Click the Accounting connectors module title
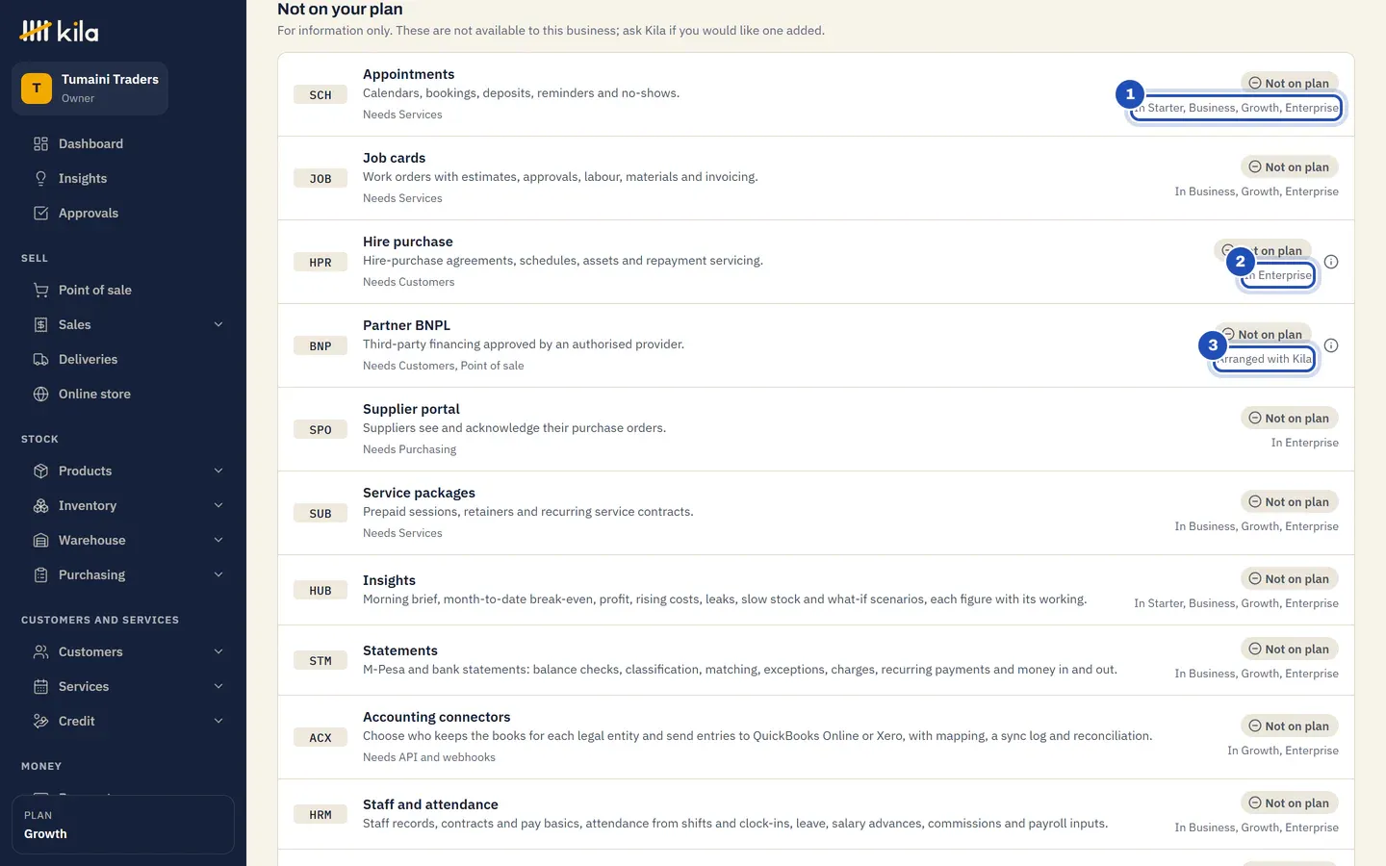1386x866 pixels. tap(437, 717)
